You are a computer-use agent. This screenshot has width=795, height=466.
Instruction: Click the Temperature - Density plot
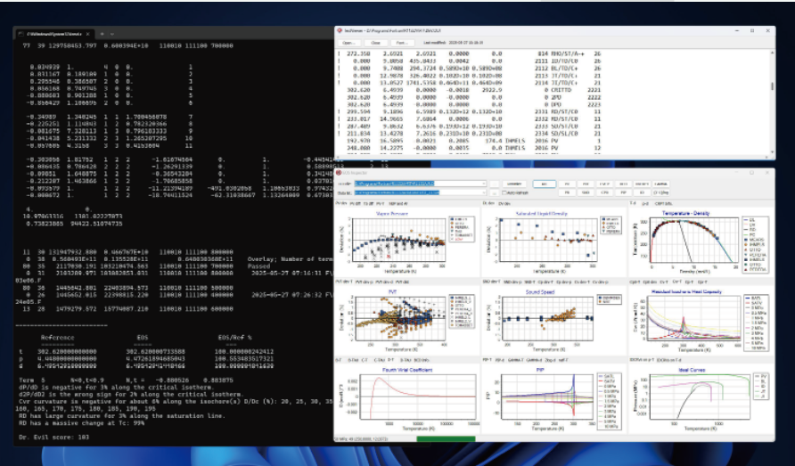tap(693, 241)
